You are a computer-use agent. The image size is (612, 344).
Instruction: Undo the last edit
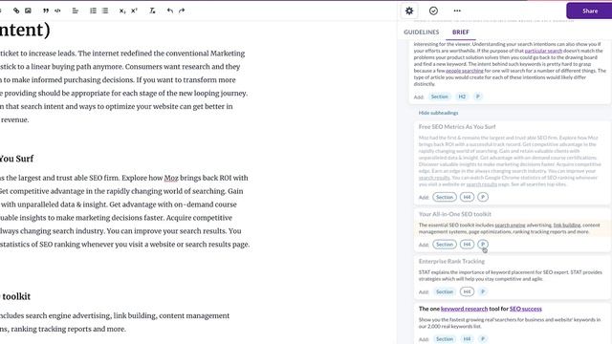[170, 11]
